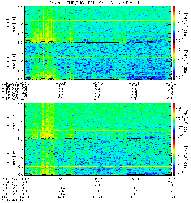Click the '1.0' frequency tick on THC B∥ axis
This screenshot has width=191, height=203.
21,157
